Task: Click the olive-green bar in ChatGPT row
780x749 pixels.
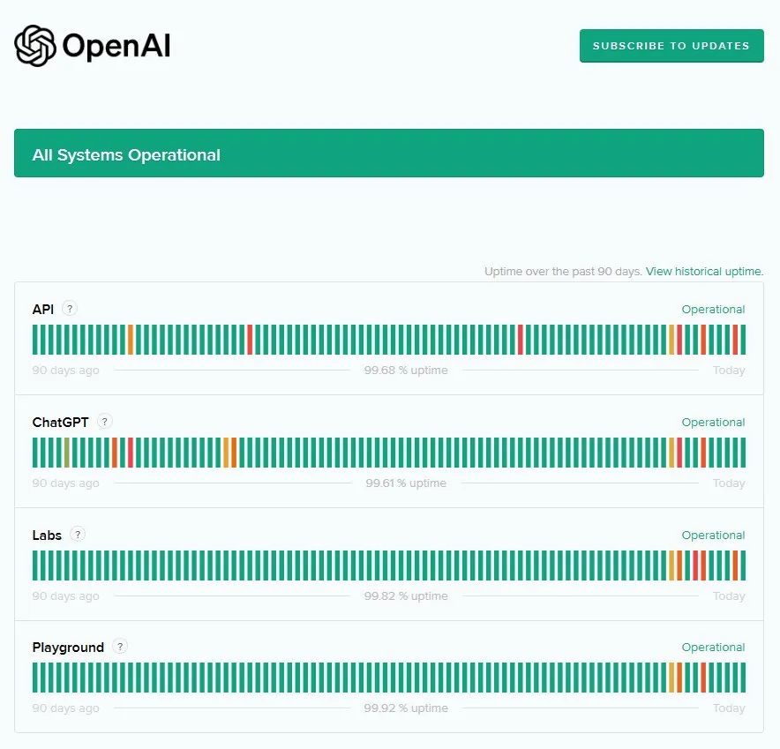Action: 67,453
